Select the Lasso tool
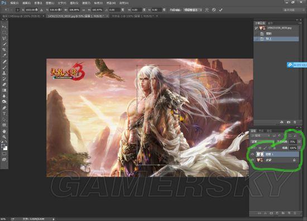 (x=4, y=39)
